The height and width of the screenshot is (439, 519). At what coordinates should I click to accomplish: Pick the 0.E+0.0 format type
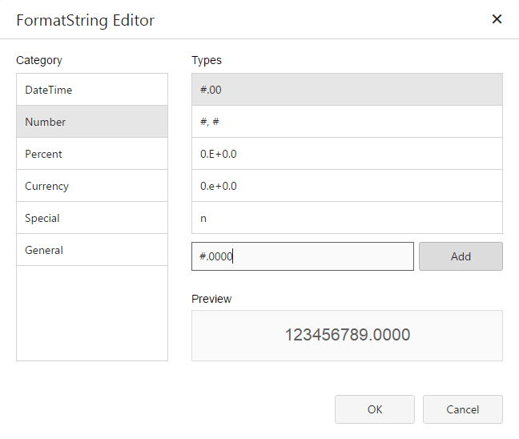pyautogui.click(x=347, y=154)
